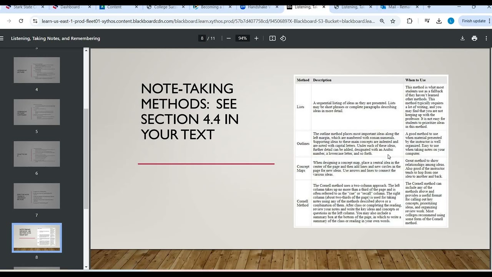Open media controls icon in toolbar
Viewport: 492px width, 277px height.
click(427, 21)
